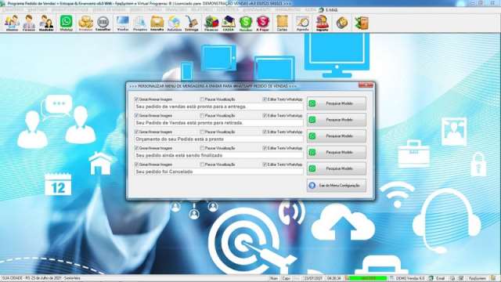Open the Receber green dollar icon
Screen dimensions: 501x282
point(246,23)
